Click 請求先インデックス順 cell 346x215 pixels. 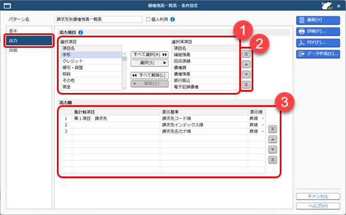[204, 125]
